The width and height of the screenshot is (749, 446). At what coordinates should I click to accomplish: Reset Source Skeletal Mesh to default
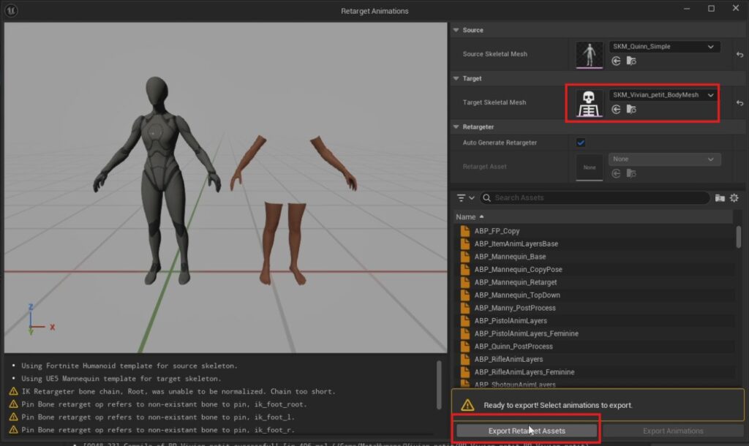click(739, 55)
